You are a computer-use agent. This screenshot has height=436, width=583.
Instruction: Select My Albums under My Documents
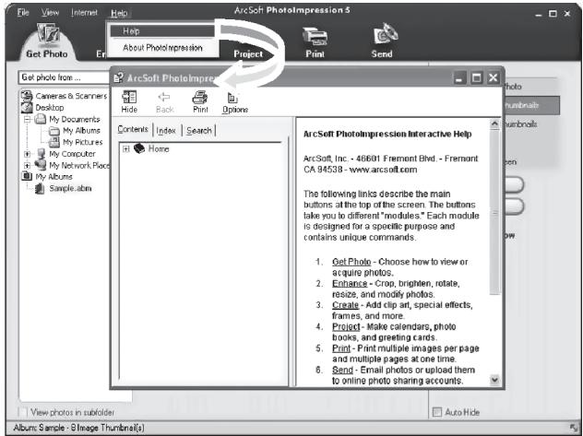click(81, 130)
